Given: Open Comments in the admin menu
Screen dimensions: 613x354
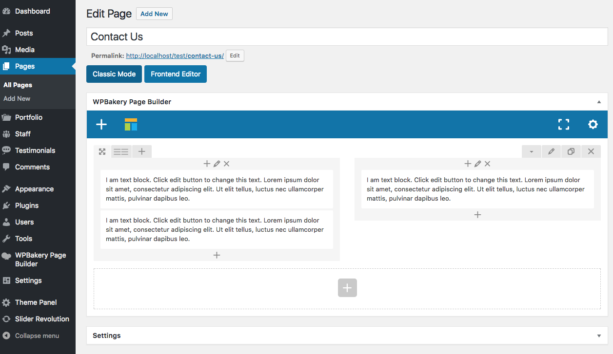Looking at the screenshot, I should (x=38, y=167).
